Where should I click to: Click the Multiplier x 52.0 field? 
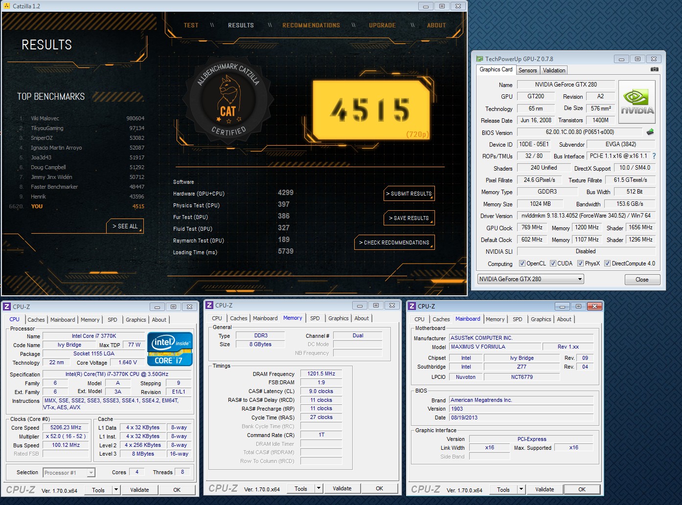(66, 436)
